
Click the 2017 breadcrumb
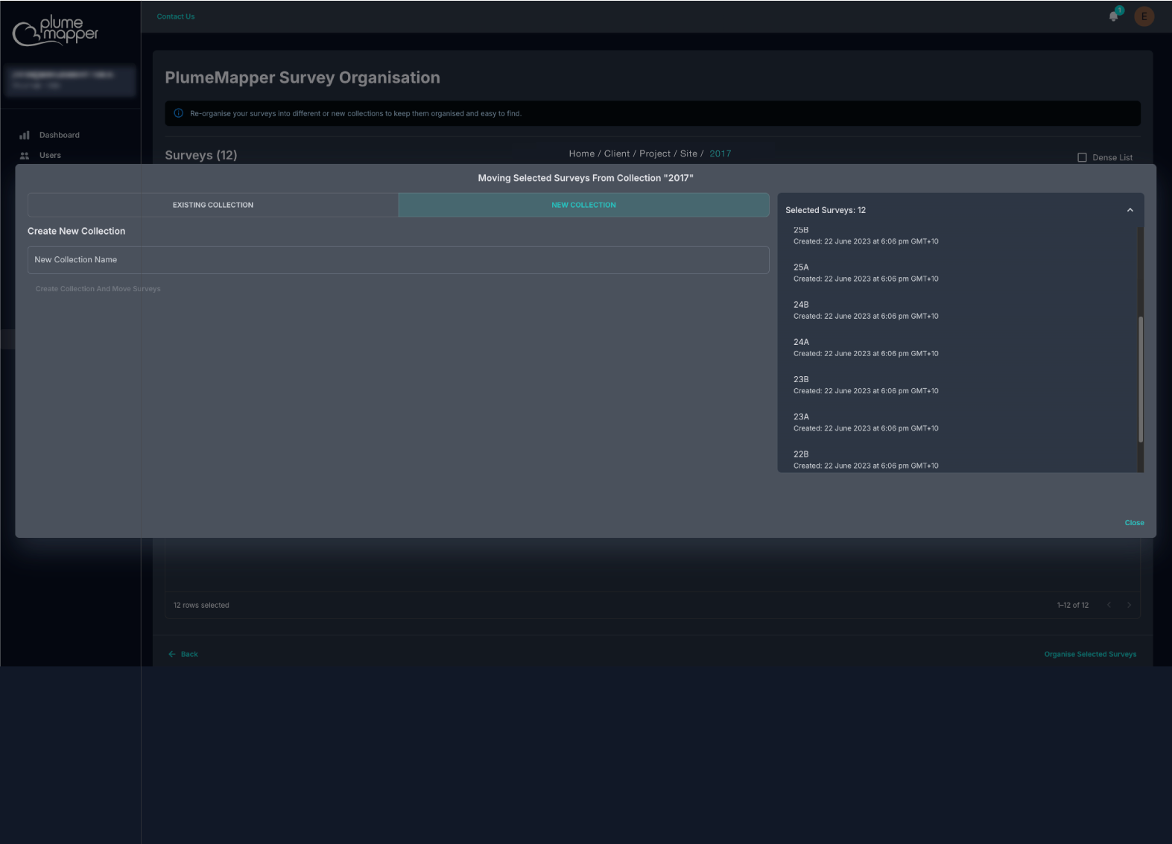(x=720, y=153)
